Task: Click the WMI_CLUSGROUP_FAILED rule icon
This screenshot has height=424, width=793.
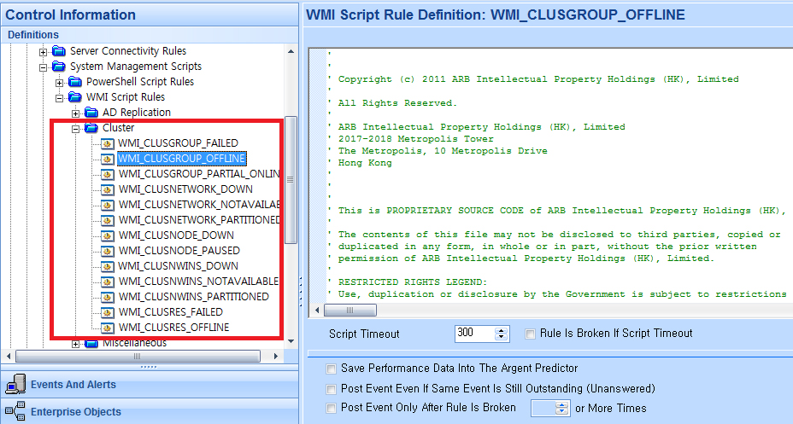Action: click(108, 143)
